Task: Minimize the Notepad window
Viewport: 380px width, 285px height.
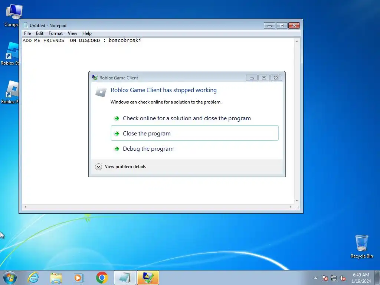Action: 269,26
